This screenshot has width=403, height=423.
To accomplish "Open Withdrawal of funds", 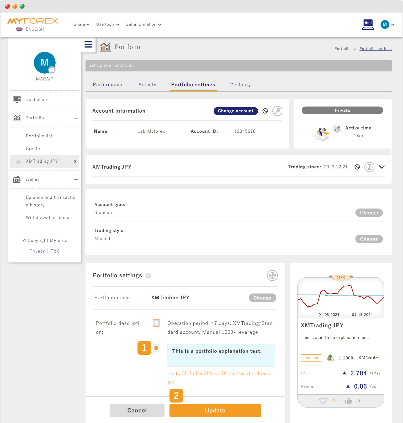I will [x=47, y=218].
